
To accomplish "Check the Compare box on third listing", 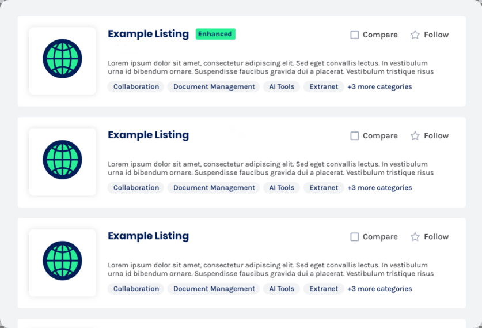I will 354,236.
